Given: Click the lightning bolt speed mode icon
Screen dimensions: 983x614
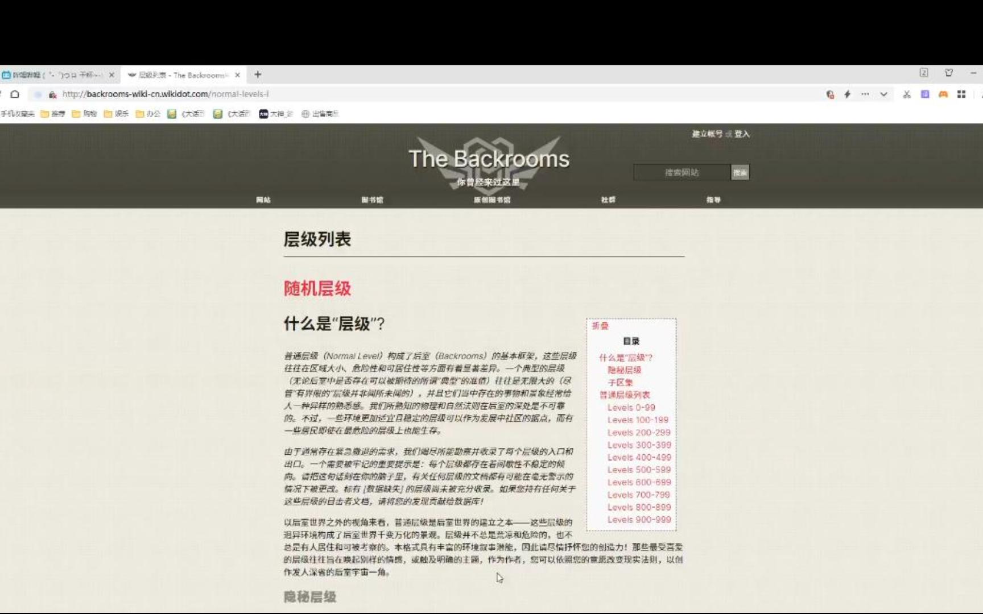Looking at the screenshot, I should coord(848,94).
